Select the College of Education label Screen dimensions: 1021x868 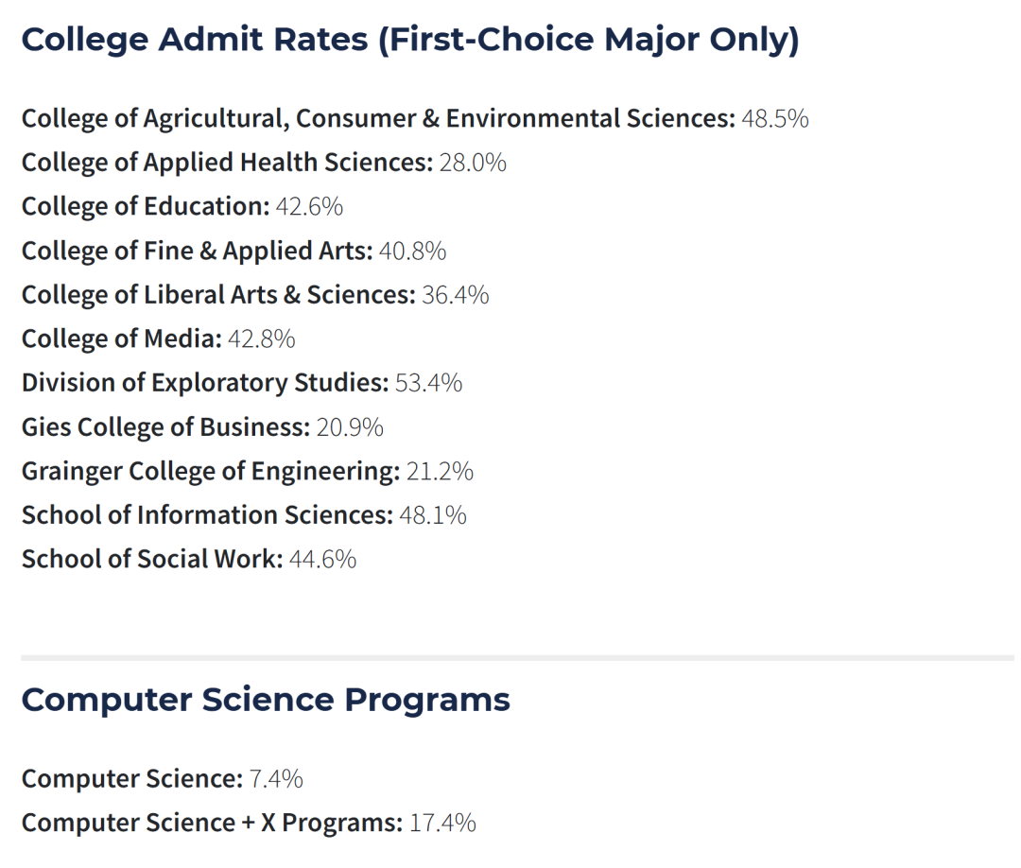click(x=146, y=206)
